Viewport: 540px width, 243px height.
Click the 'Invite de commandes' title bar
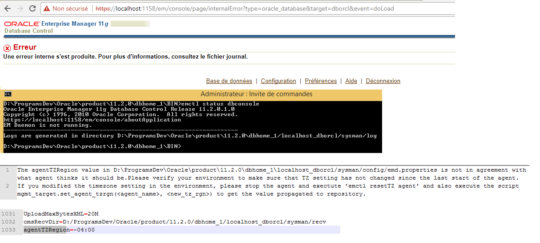click(256, 94)
